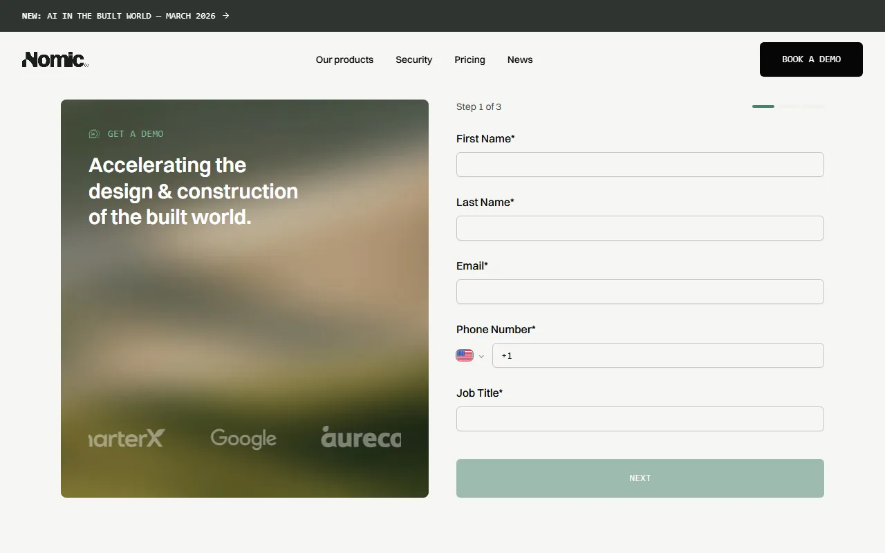This screenshot has height=553, width=885.
Task: Open the Pricing page
Action: tap(469, 59)
